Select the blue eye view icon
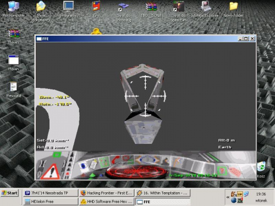Viewport: 275px width, 206px height. (83, 166)
